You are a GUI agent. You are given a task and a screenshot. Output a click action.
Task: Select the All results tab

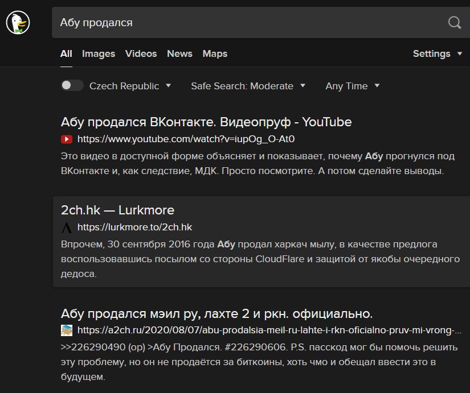click(x=66, y=53)
